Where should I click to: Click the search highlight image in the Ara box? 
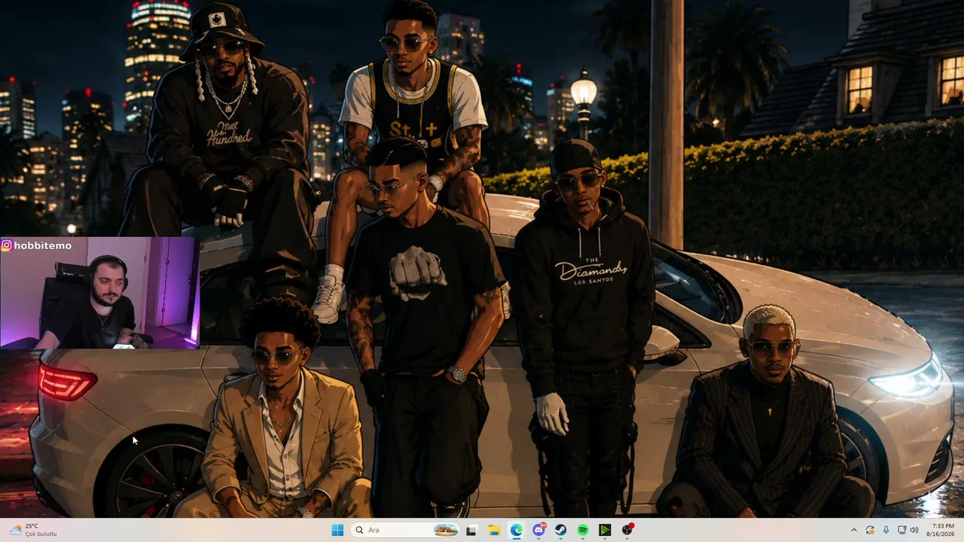(446, 530)
